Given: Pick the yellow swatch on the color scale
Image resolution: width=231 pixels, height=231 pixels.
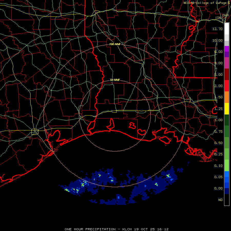Looking at the screenshot, I should tap(227, 109).
